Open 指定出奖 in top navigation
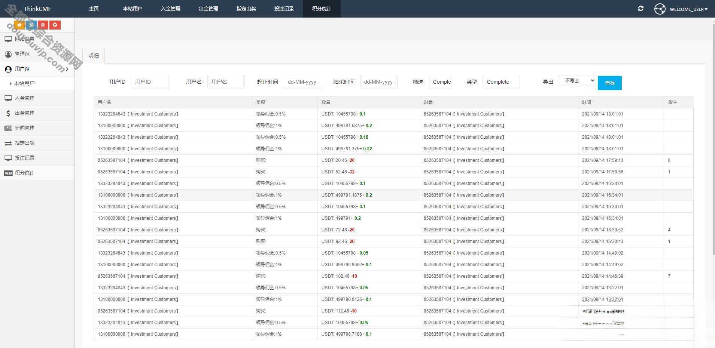The image size is (715, 348). (246, 9)
